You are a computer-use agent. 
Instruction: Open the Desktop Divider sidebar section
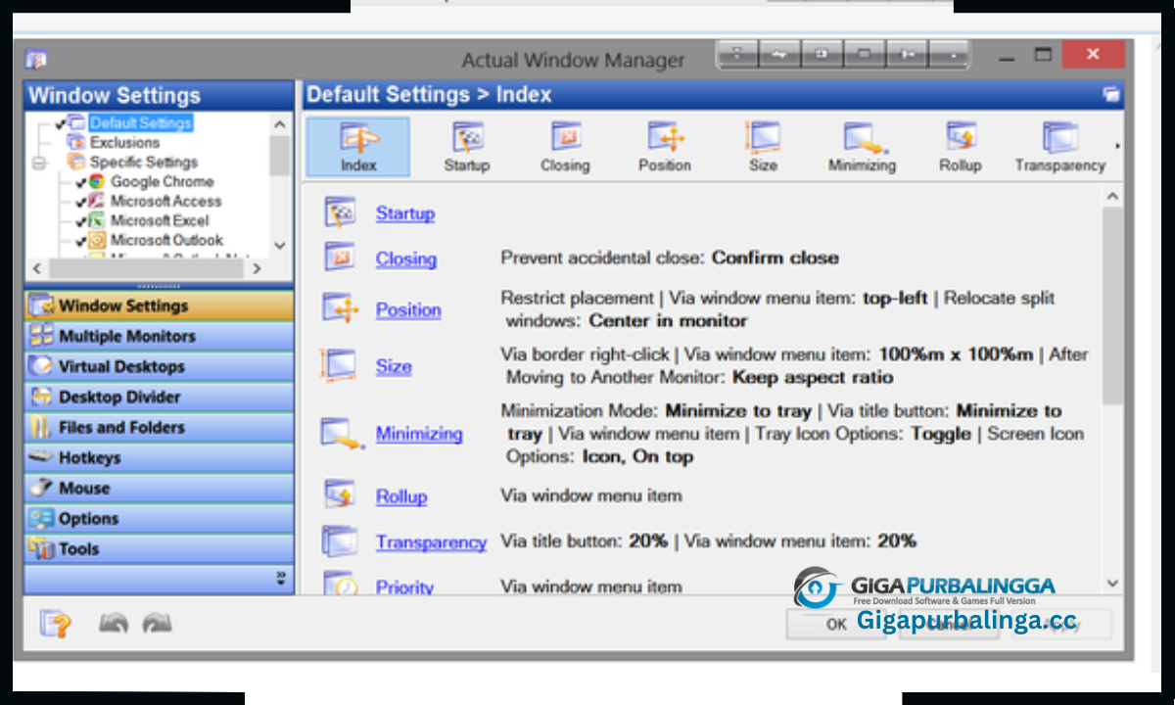pyautogui.click(x=159, y=397)
